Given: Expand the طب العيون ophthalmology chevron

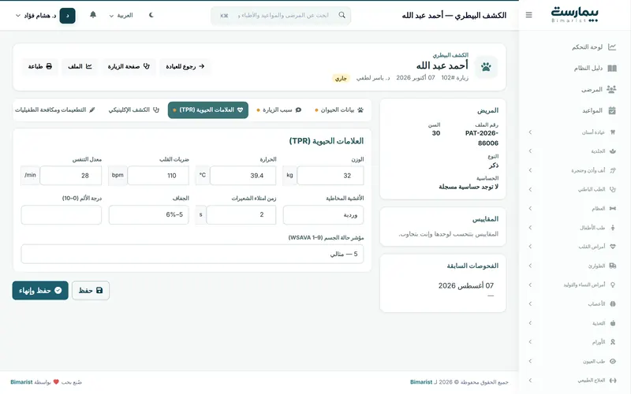Looking at the screenshot, I should tap(530, 361).
